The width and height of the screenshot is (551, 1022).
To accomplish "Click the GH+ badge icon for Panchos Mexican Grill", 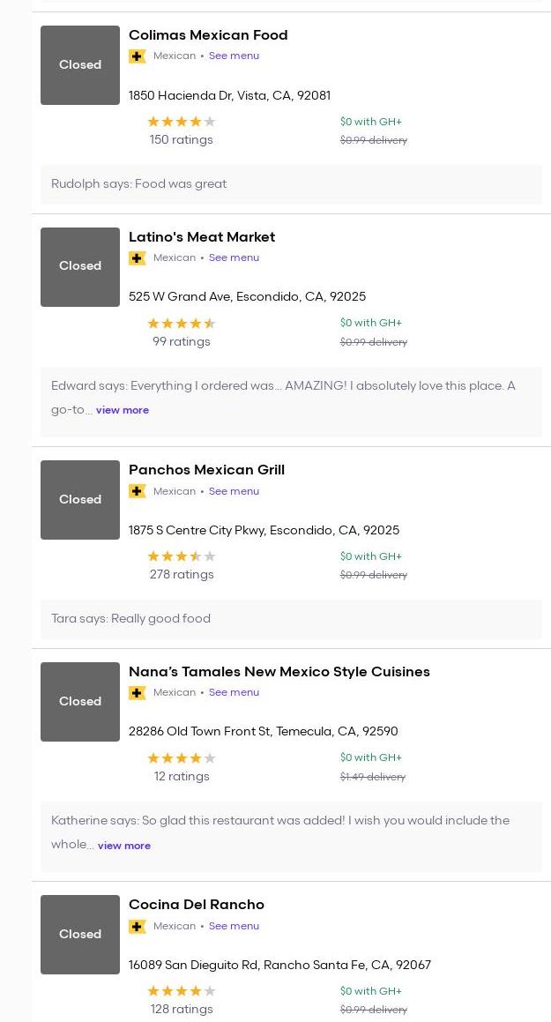I will click(138, 491).
